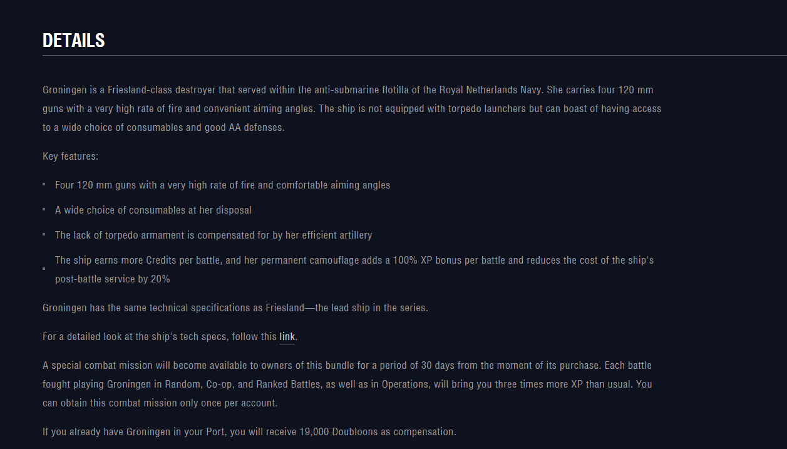This screenshot has height=449, width=787.
Task: Click the line starting "to a wide choice"
Action: tap(163, 128)
